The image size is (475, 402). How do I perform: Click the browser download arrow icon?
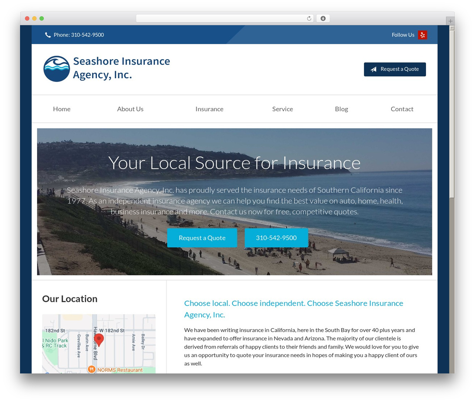(x=323, y=19)
